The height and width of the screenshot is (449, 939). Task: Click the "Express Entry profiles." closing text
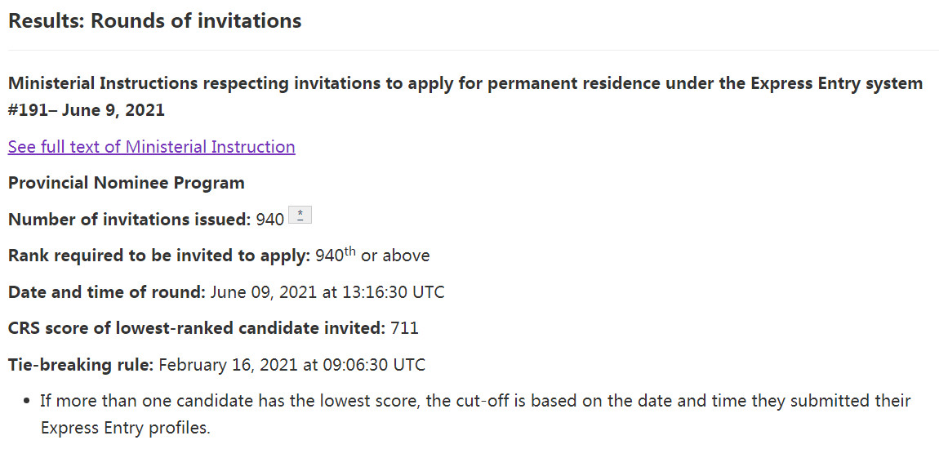click(125, 428)
